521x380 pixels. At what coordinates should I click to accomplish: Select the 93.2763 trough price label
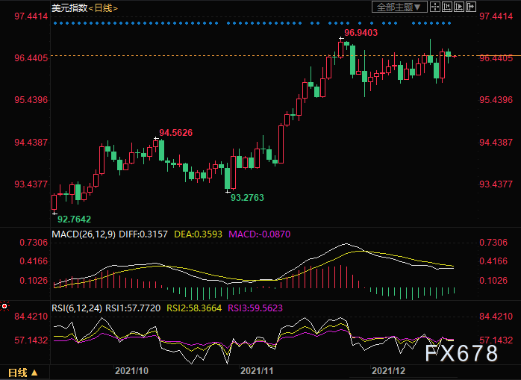pyautogui.click(x=247, y=198)
